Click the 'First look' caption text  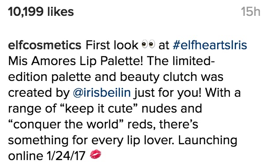[x=112, y=45]
